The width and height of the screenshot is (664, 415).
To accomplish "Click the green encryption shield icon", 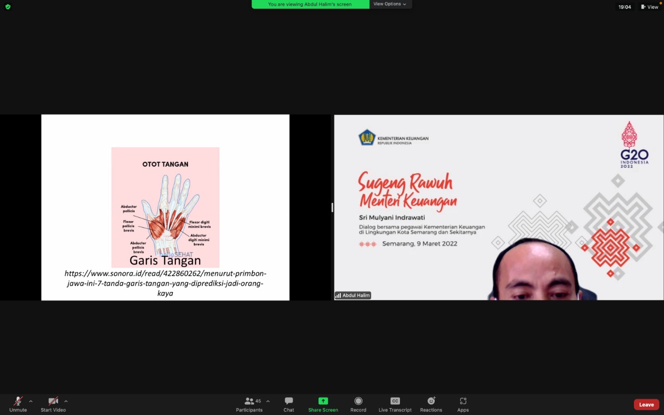I will click(8, 7).
